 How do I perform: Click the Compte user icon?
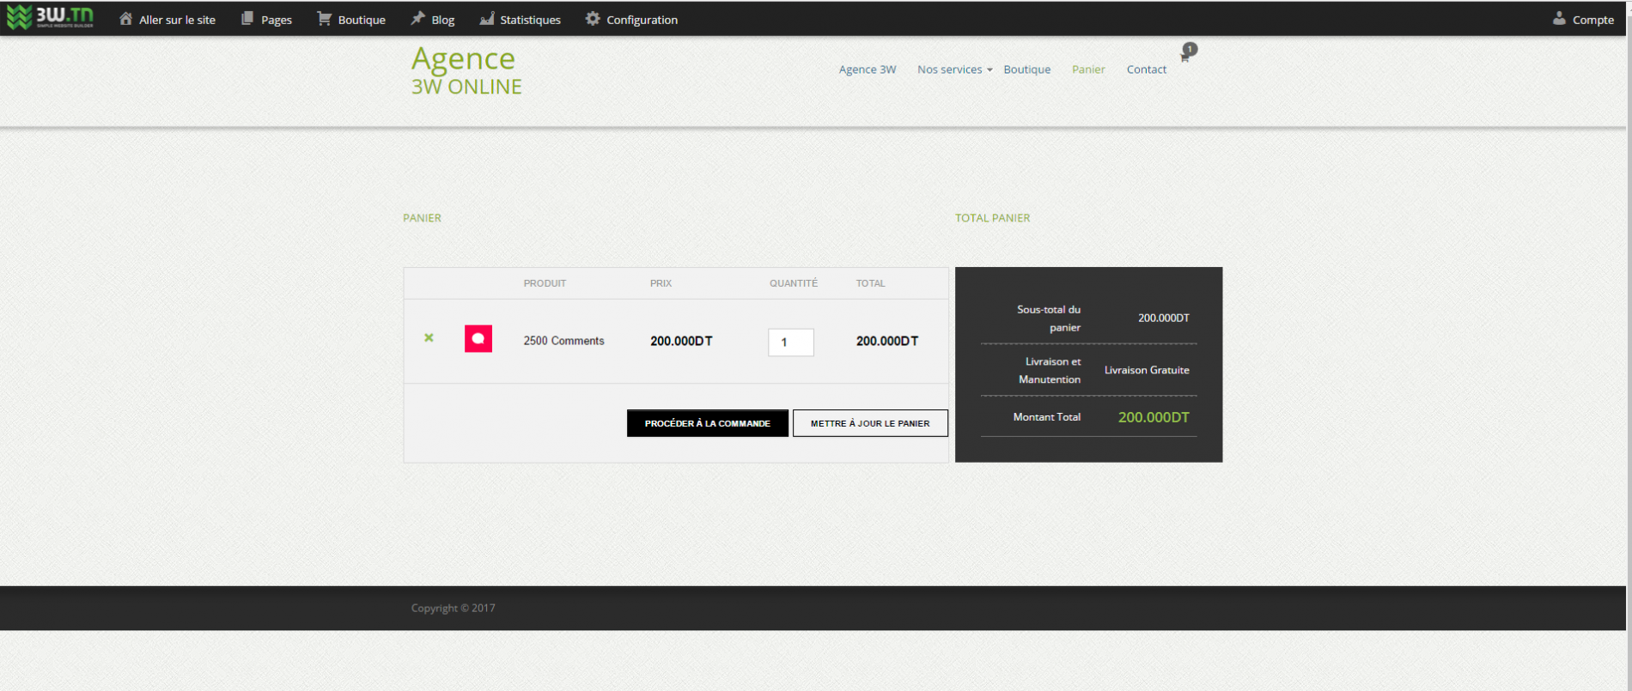click(1559, 19)
